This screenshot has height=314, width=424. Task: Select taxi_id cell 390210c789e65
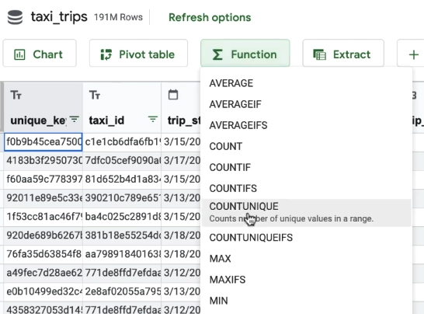122,198
